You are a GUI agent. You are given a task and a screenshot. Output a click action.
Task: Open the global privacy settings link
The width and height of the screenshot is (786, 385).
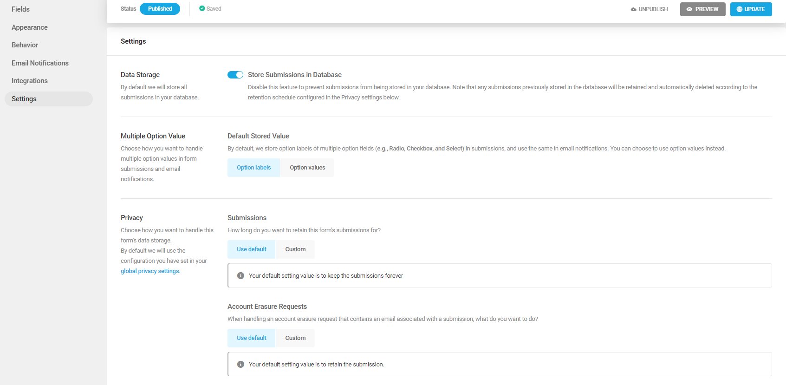point(150,271)
